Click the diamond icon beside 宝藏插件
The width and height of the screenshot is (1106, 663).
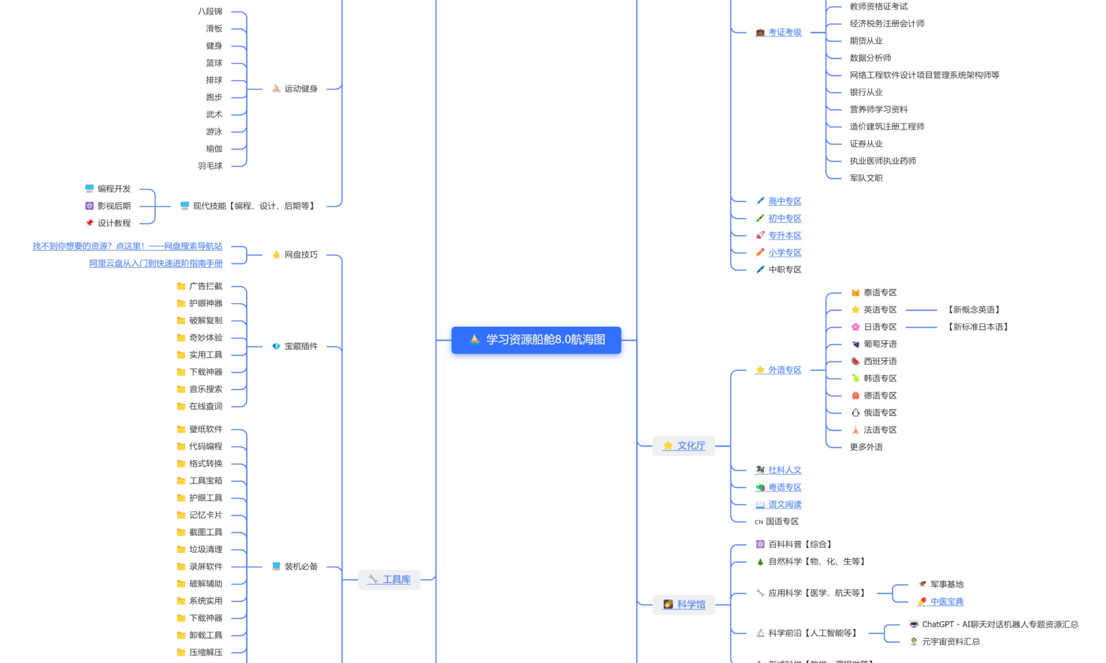pyautogui.click(x=276, y=346)
